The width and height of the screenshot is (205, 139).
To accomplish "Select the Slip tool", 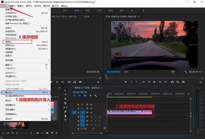I will (65, 108).
